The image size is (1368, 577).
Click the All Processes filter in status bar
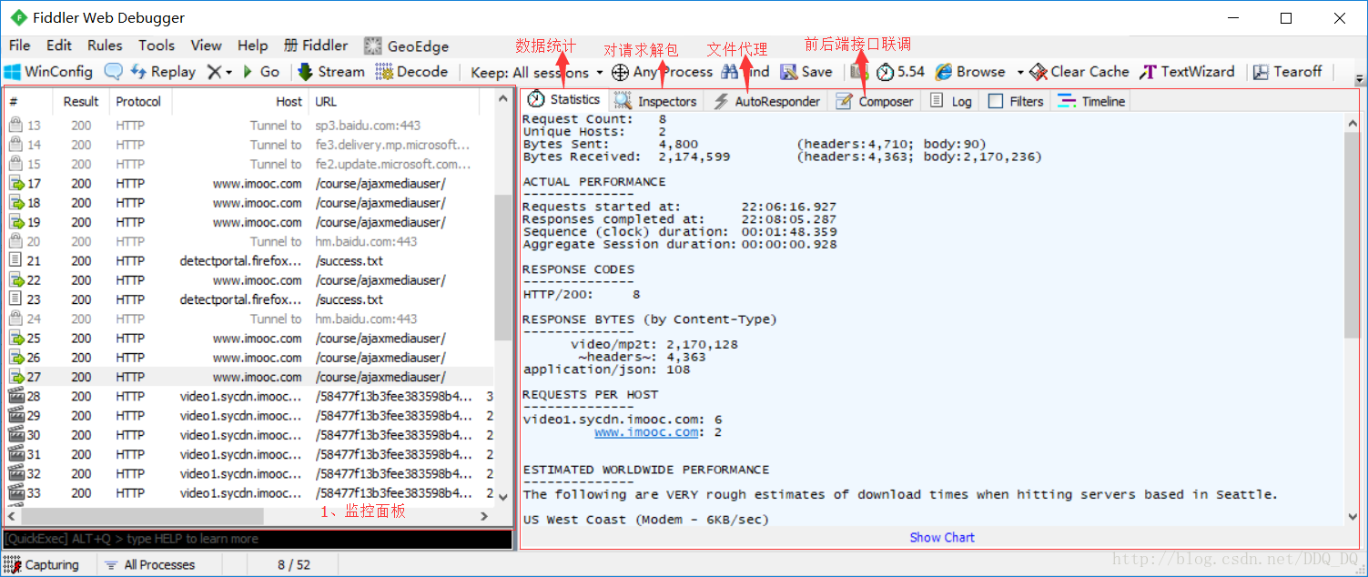pos(149,565)
